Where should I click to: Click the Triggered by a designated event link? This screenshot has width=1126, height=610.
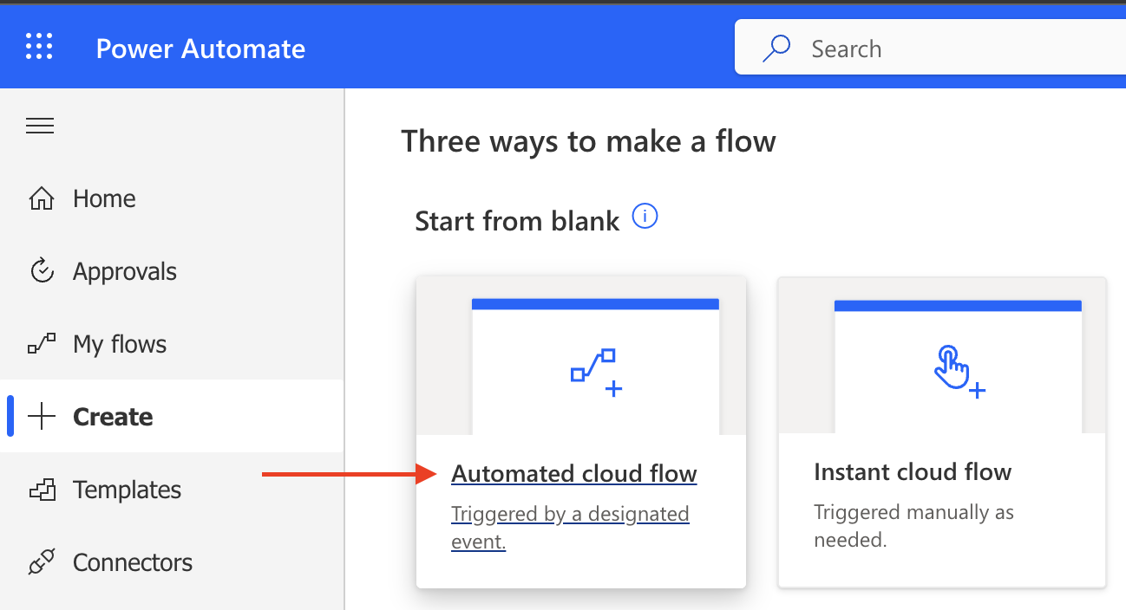click(570, 528)
